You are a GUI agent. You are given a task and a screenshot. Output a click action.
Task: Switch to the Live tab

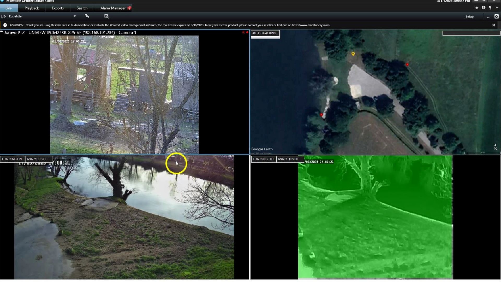9,8
